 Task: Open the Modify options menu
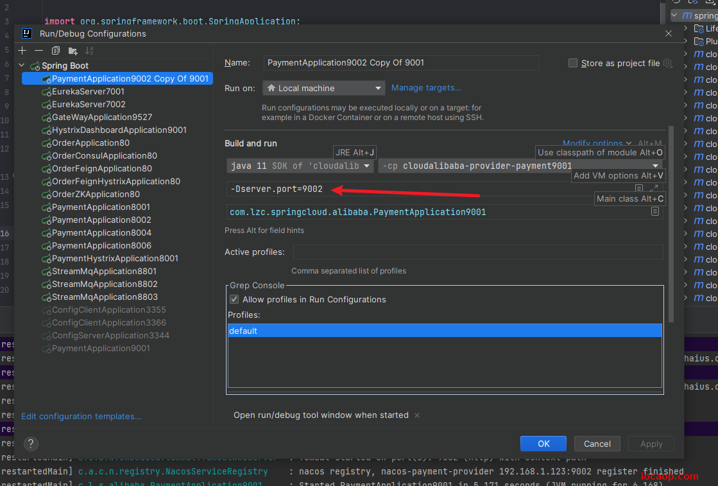point(597,143)
